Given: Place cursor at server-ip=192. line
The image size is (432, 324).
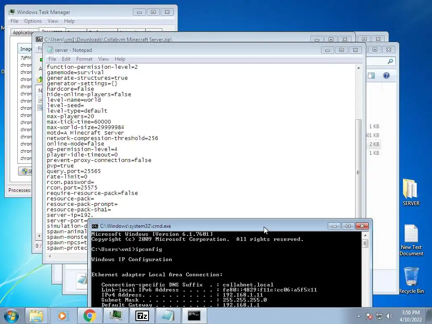Looking at the screenshot, I should click(x=70, y=215).
